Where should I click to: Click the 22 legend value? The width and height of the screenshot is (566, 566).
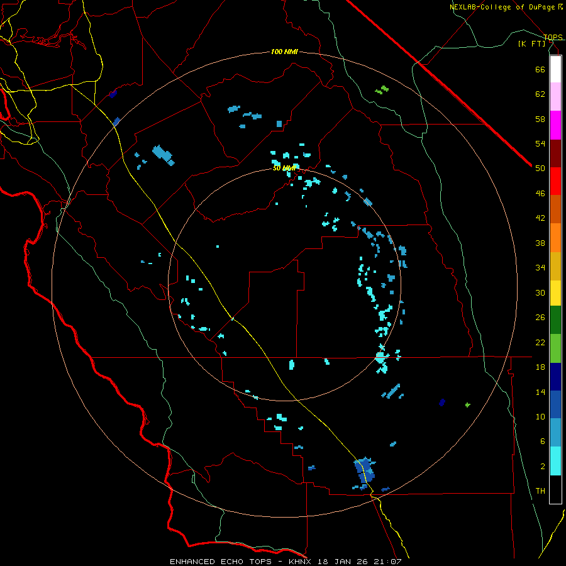(540, 342)
